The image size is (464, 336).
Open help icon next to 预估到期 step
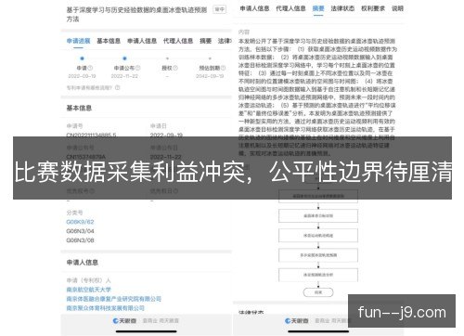click(x=223, y=68)
